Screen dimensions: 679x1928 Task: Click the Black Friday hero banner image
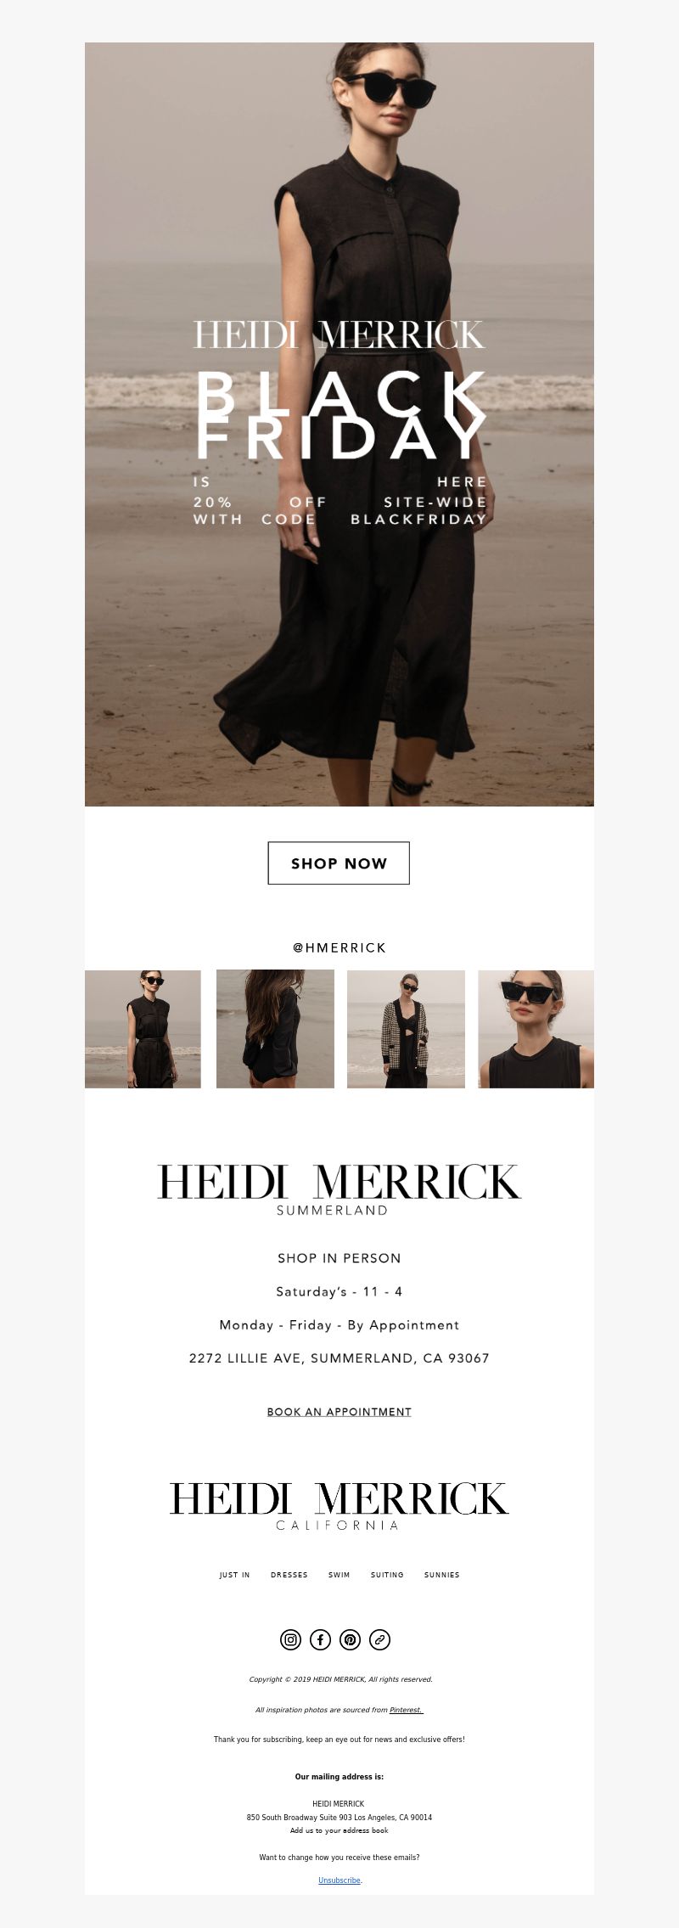339,424
